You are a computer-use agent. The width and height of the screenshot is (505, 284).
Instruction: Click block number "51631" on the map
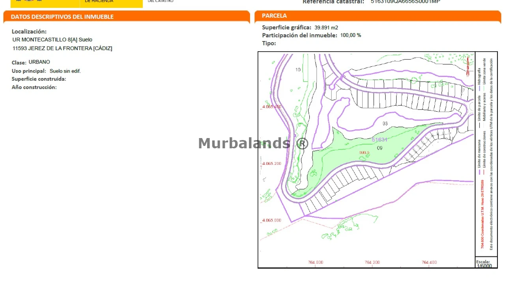pyautogui.click(x=380, y=140)
